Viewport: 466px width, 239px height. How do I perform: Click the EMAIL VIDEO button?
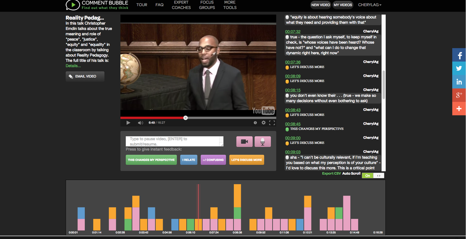point(85,76)
